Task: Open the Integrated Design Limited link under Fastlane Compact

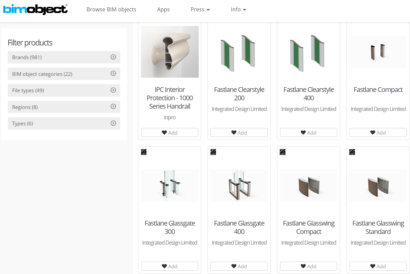Action: [378, 109]
